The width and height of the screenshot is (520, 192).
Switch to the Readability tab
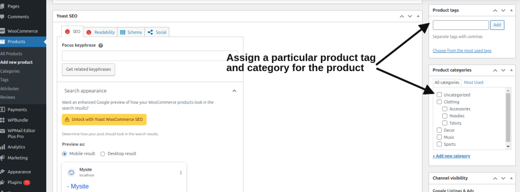pyautogui.click(x=101, y=32)
